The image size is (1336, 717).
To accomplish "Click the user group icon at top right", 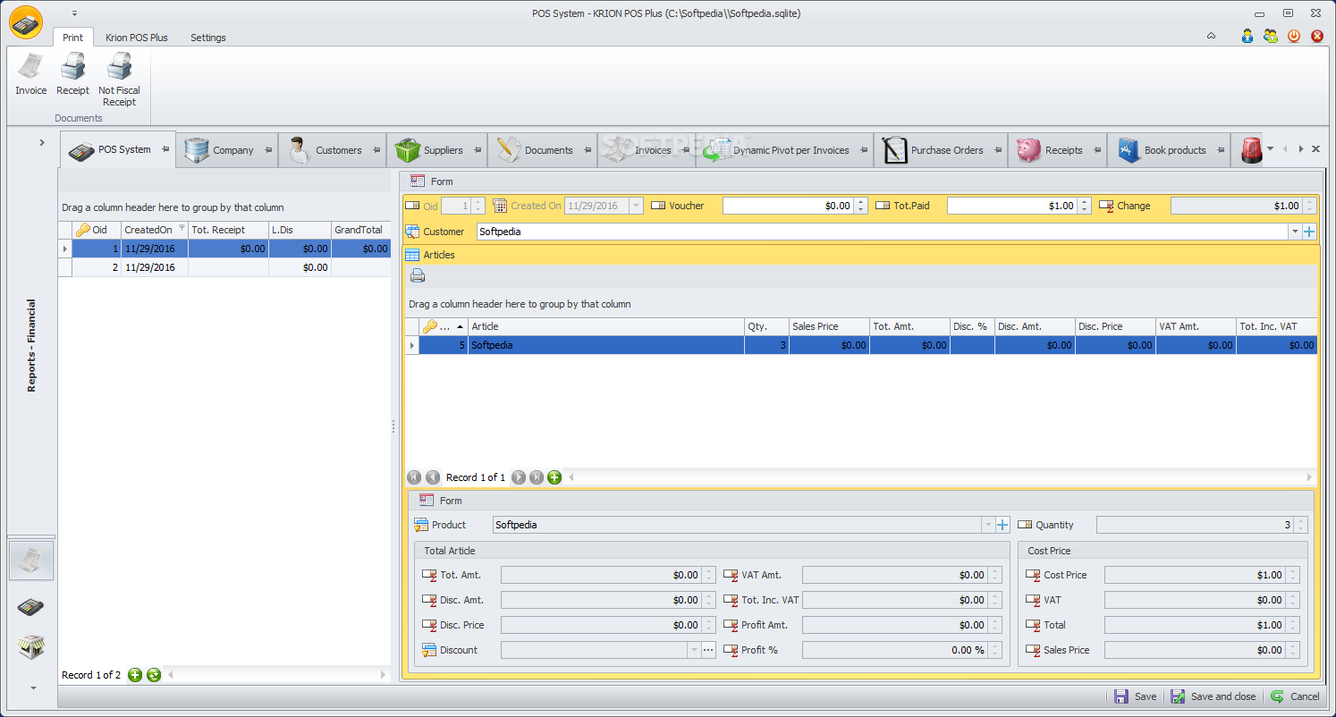I will pyautogui.click(x=1271, y=36).
